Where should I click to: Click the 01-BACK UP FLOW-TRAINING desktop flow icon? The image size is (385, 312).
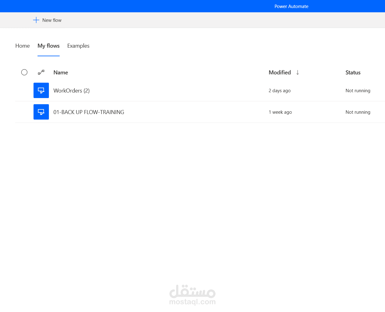[41, 112]
